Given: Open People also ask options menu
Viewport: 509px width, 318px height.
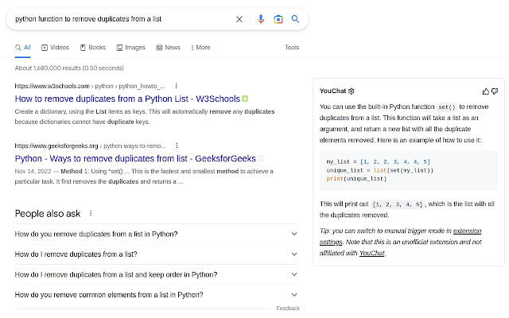Looking at the screenshot, I should [x=91, y=214].
